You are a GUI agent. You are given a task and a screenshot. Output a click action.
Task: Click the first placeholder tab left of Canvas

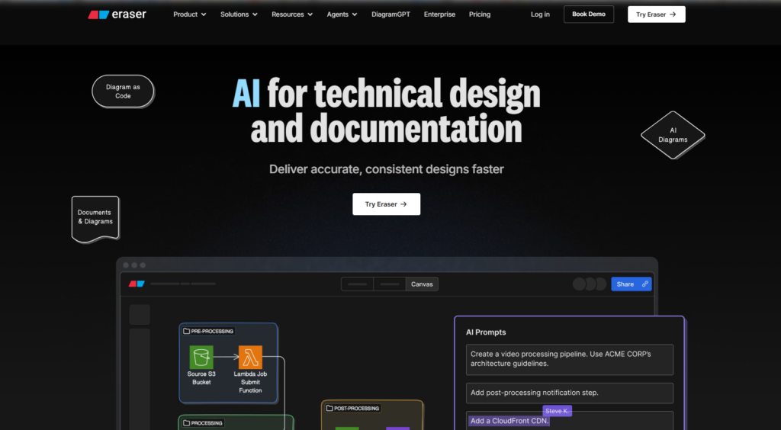[x=357, y=284]
